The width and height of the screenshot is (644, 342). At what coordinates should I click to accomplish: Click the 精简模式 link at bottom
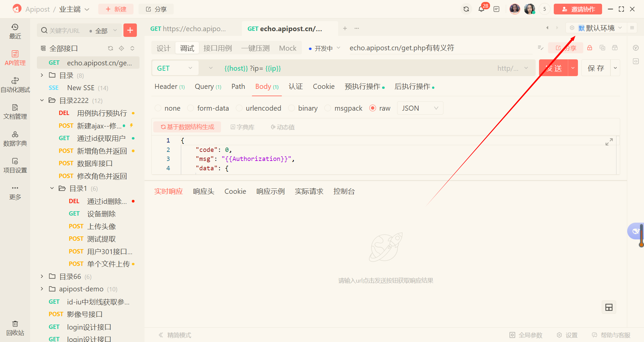(175, 335)
